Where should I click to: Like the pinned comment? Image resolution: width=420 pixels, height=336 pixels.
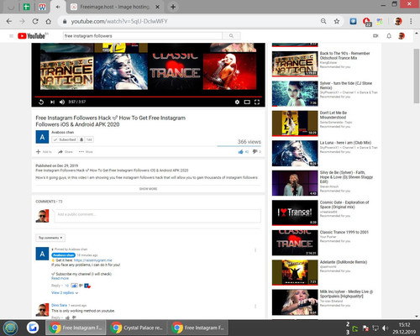click(74, 286)
